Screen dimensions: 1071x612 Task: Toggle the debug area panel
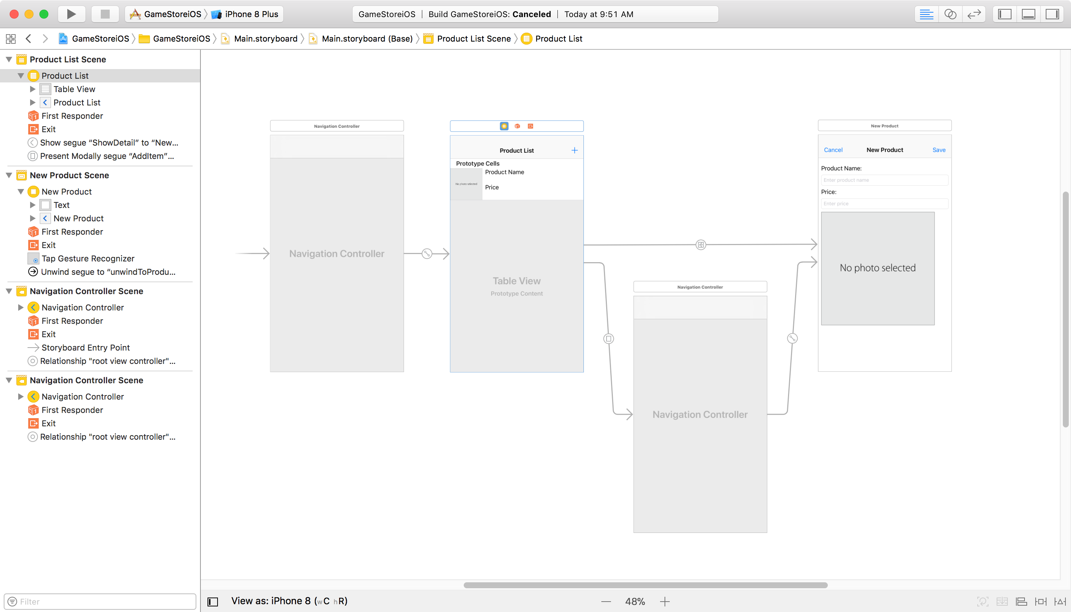1029,14
